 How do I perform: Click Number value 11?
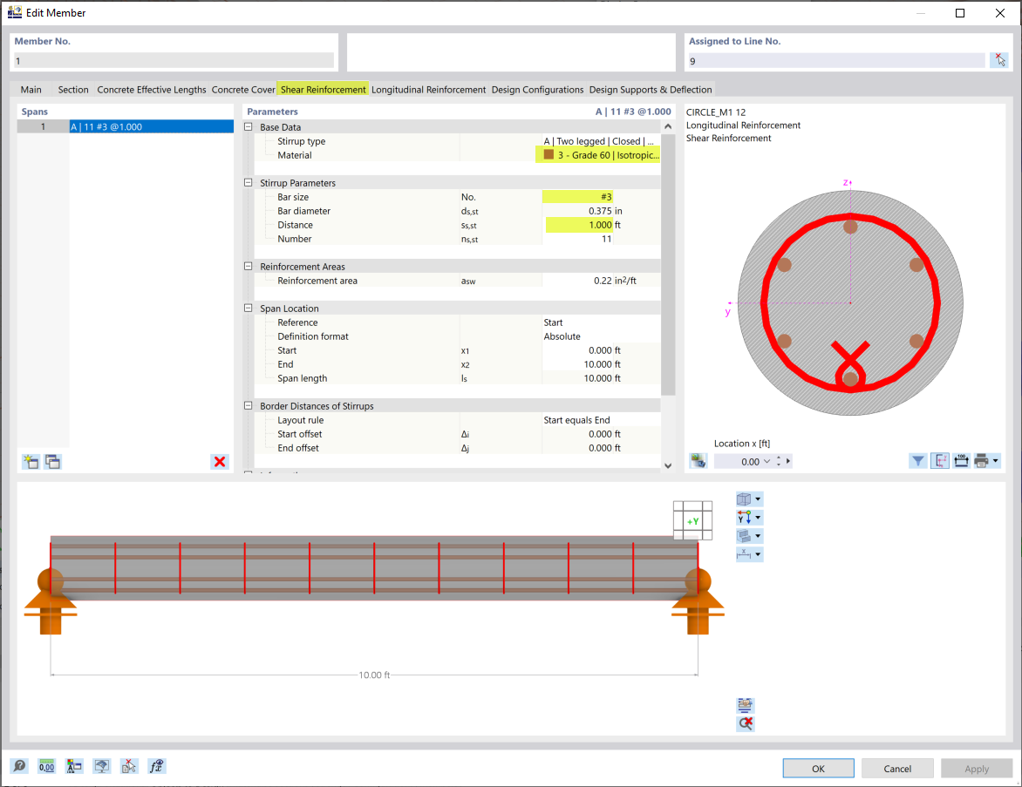tap(577, 239)
